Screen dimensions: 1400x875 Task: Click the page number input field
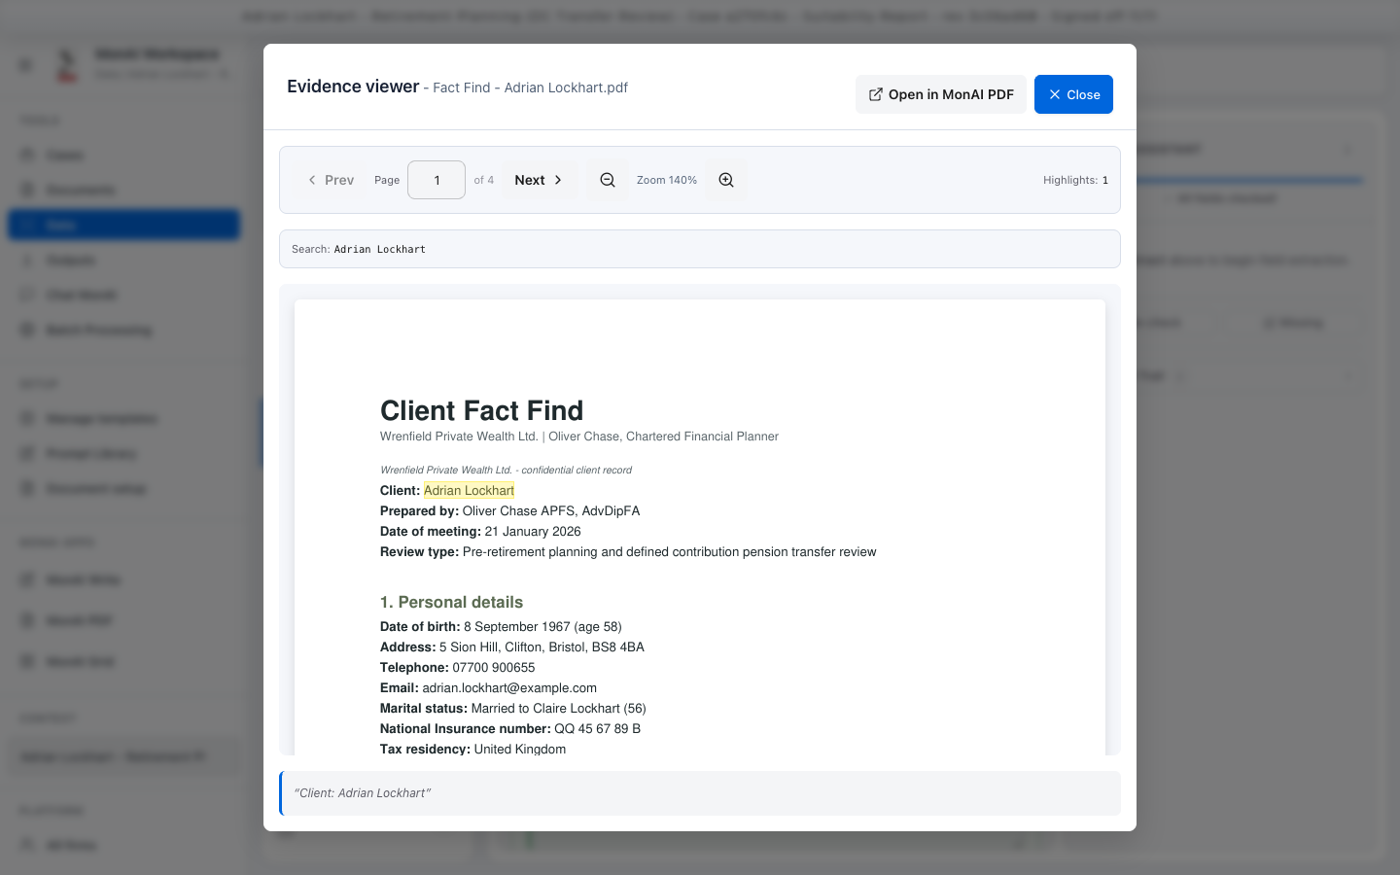[x=437, y=180]
